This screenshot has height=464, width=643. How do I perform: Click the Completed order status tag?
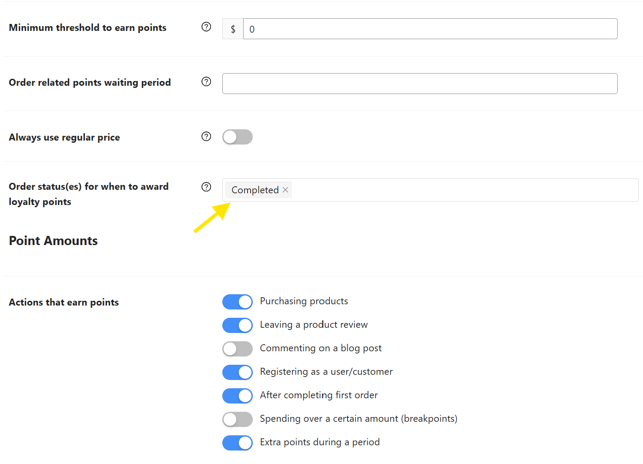tap(255, 190)
